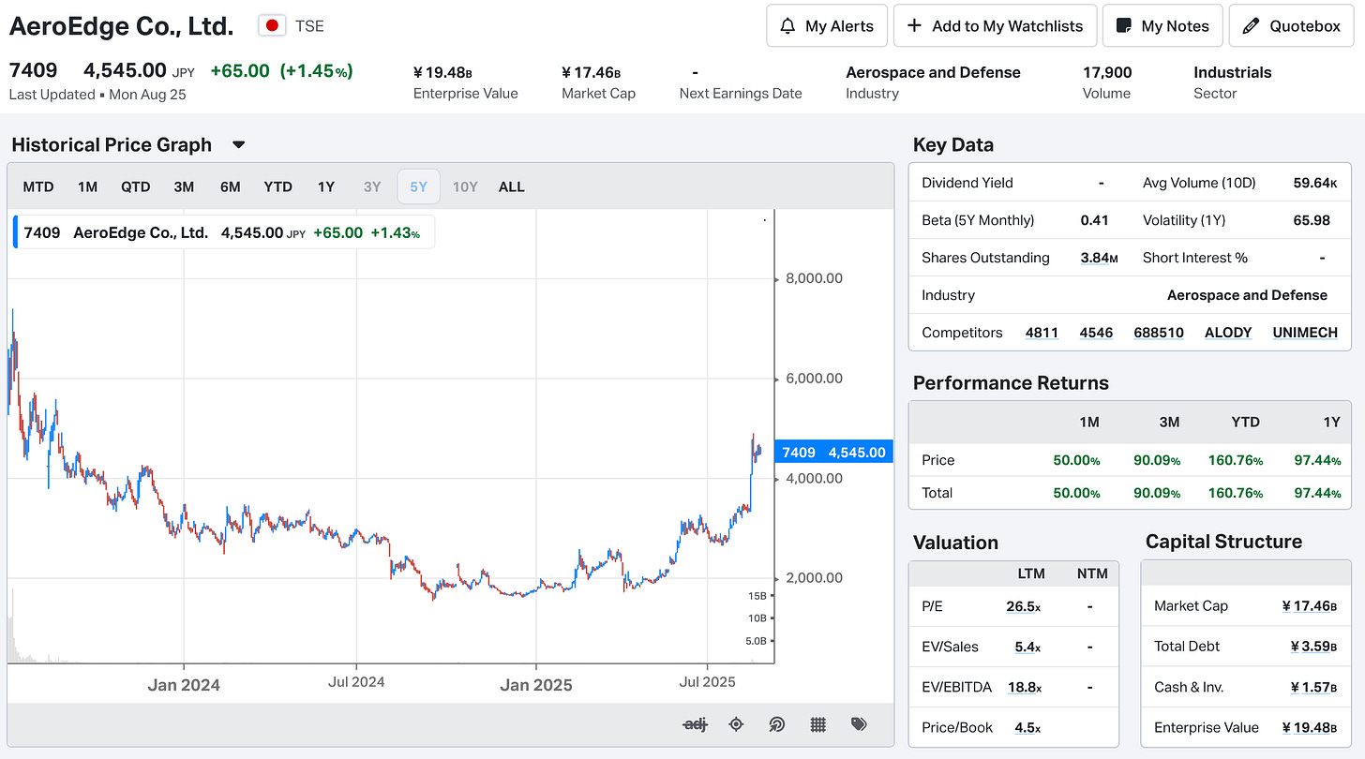The height and width of the screenshot is (759, 1365).
Task: Open competitor ticker 4546
Action: [x=1097, y=333]
